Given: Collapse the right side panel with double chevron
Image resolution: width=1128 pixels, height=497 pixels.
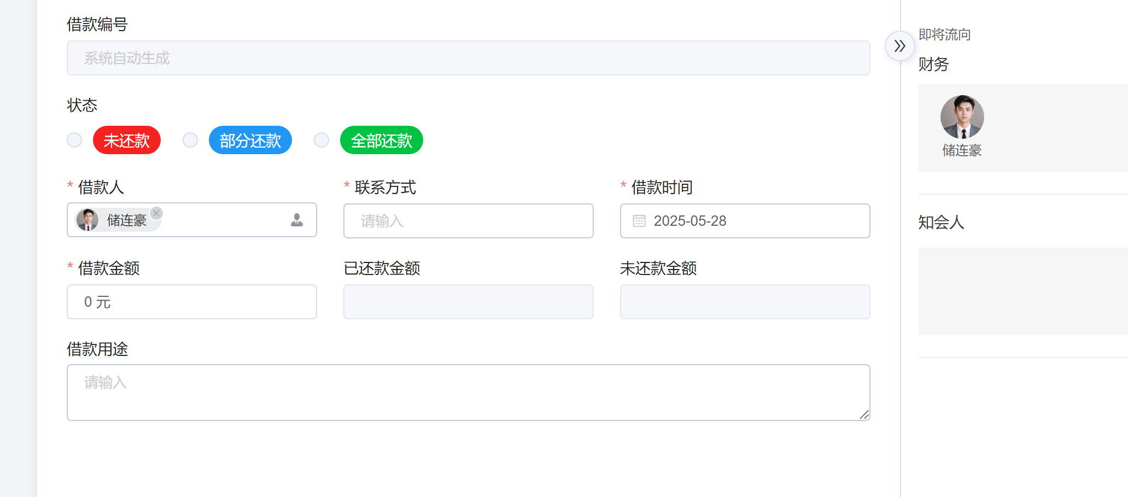Looking at the screenshot, I should [899, 46].
